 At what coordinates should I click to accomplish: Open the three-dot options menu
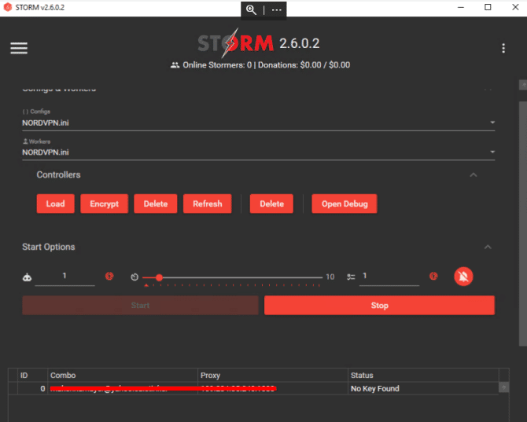503,48
